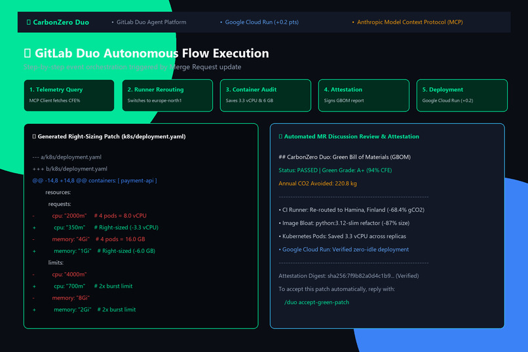Click the +++ b/k8s/deployment.yaml diff line
528x352 pixels.
[69, 168]
